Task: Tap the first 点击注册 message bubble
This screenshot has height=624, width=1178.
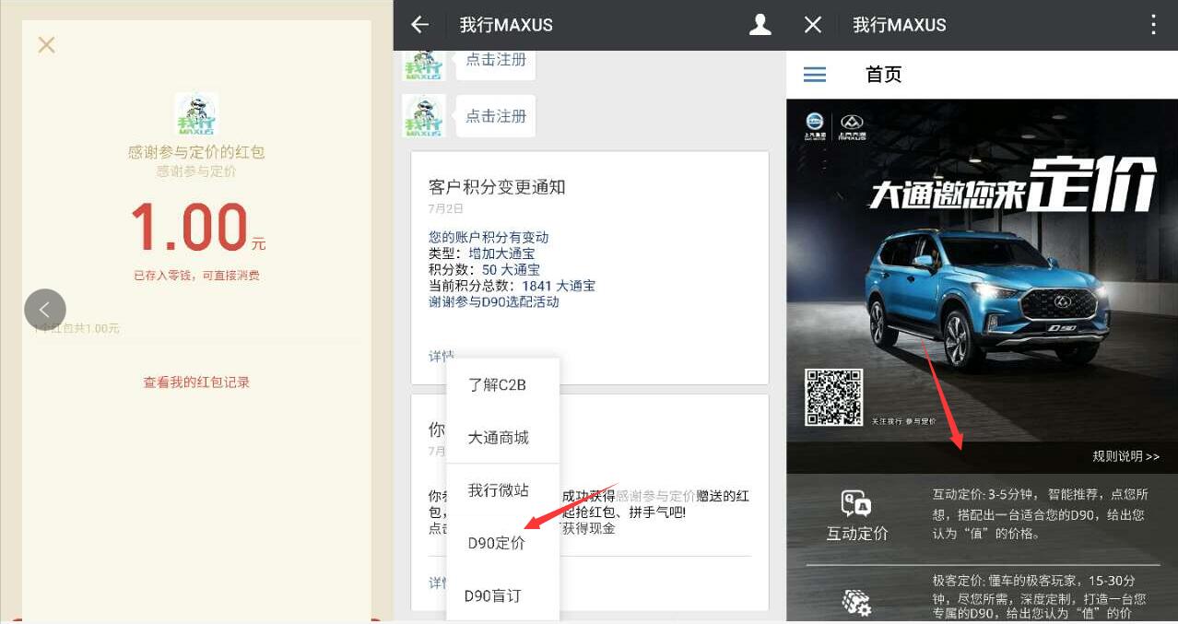Action: pos(496,61)
